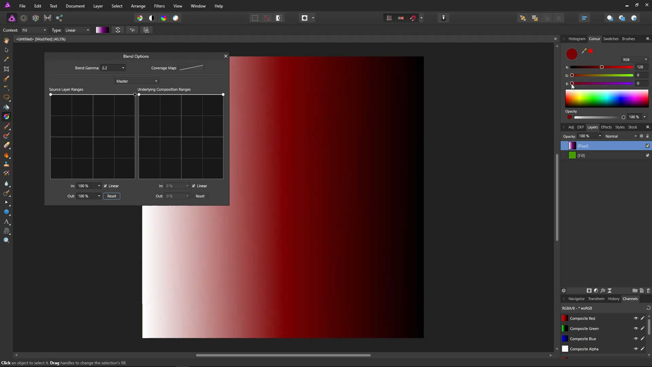Click the colour picker eyedropper icon
This screenshot has width=652, height=367.
click(584, 51)
